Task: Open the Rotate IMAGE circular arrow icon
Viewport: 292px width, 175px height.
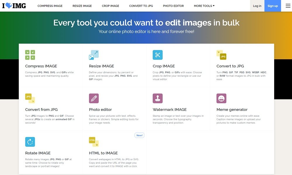Action: point(30,142)
